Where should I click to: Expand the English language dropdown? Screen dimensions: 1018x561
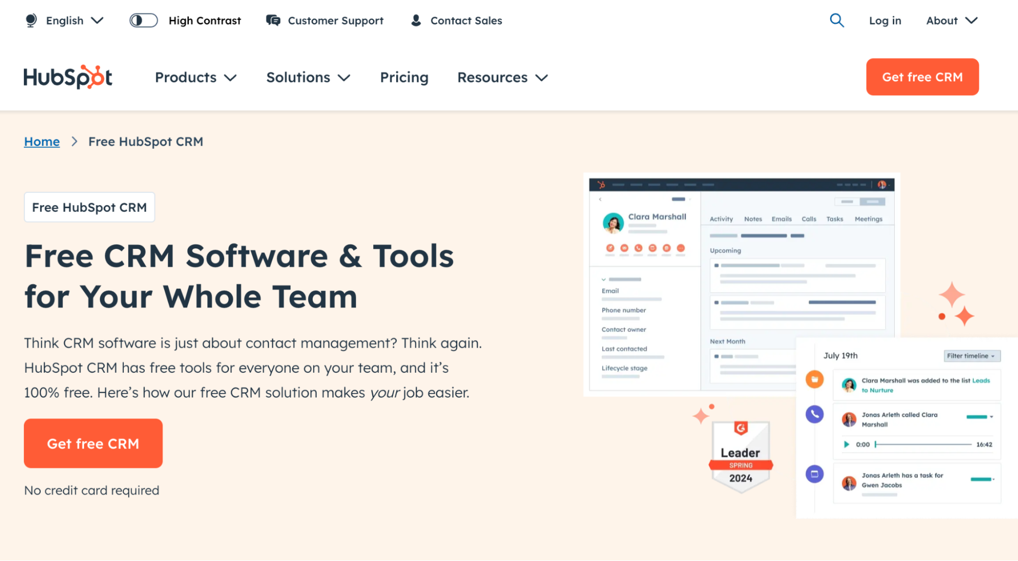coord(74,20)
